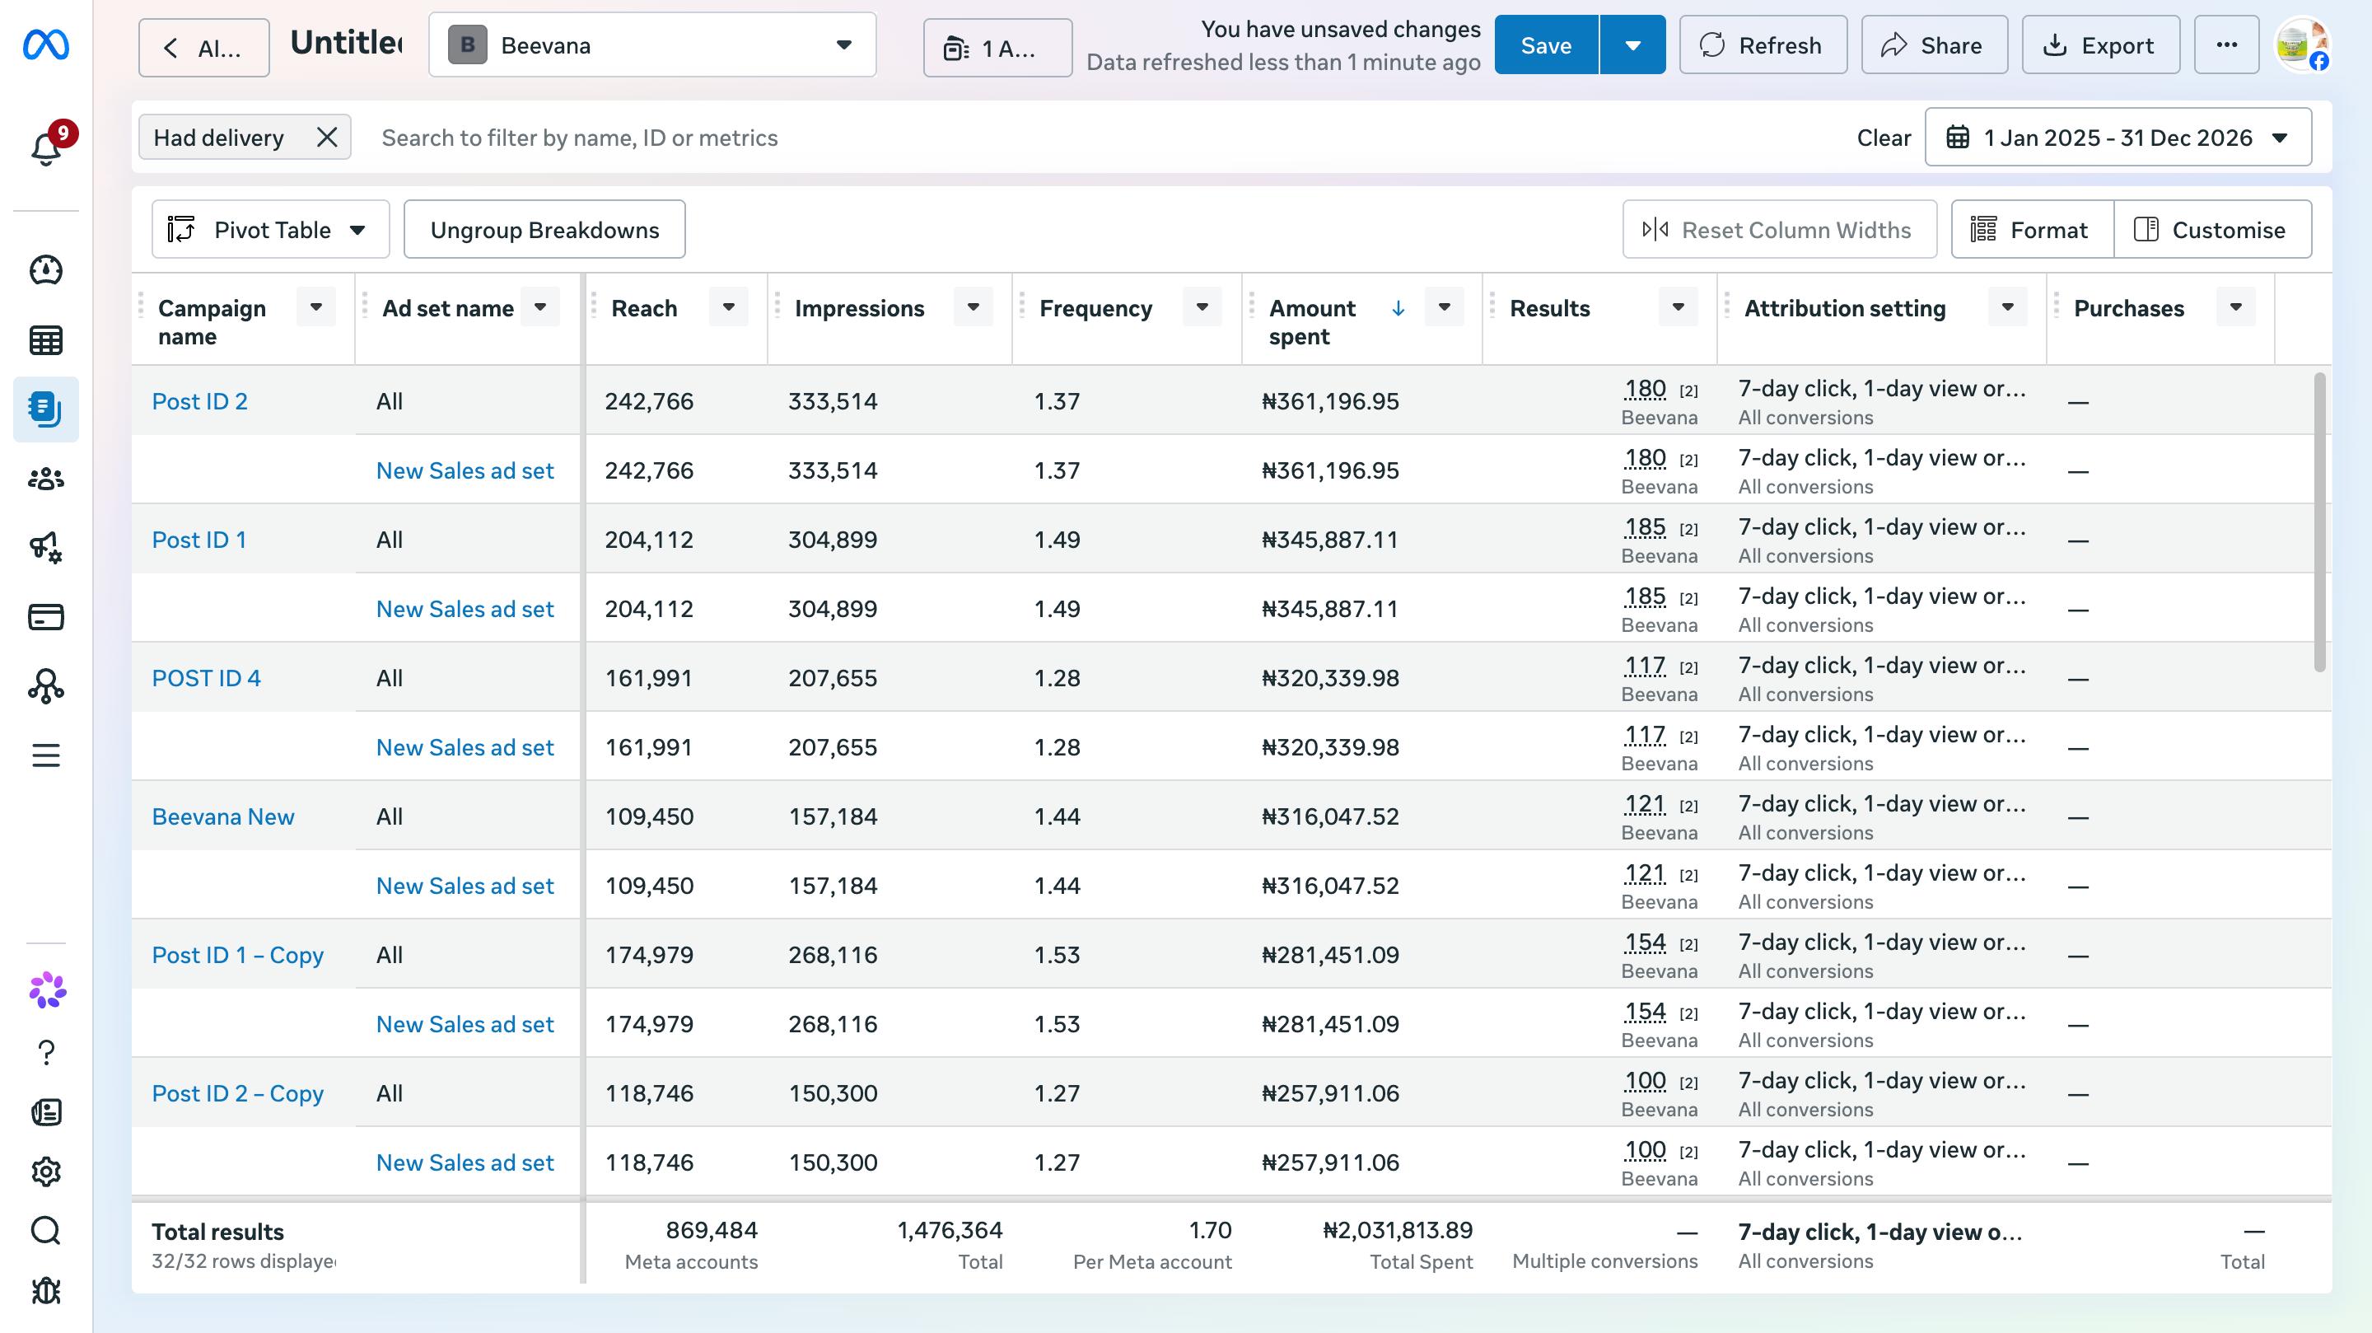Open New Sales ad set with reach 242,766
This screenshot has width=2372, height=1333.
click(x=465, y=470)
